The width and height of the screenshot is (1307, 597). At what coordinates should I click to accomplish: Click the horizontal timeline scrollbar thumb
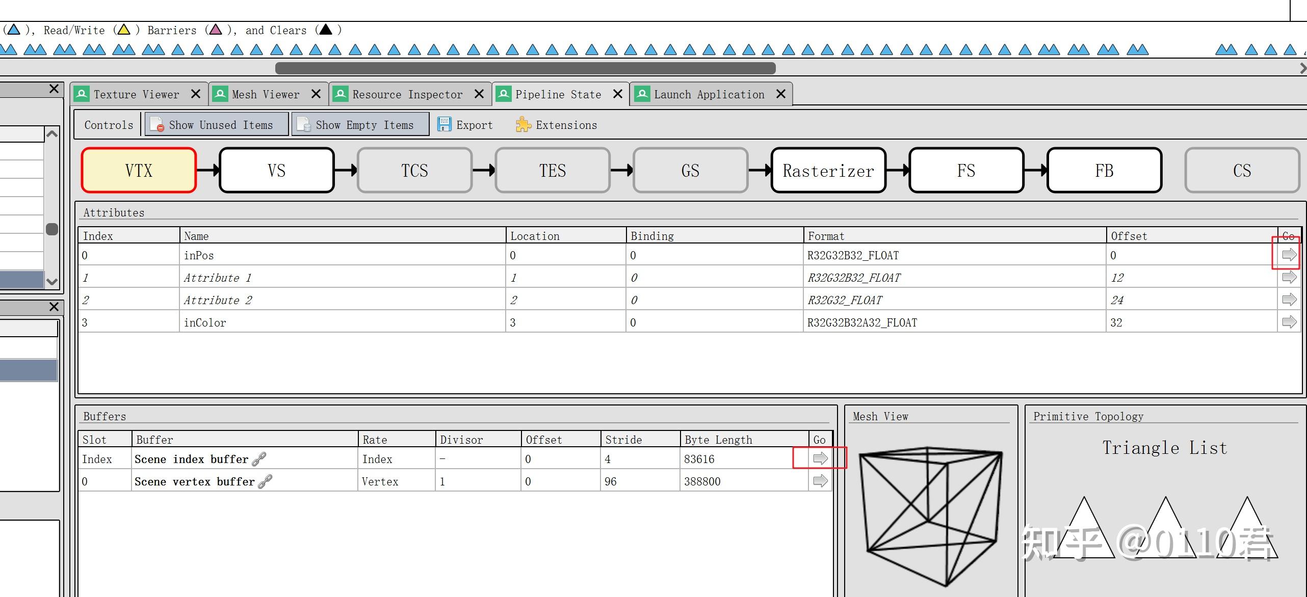525,68
